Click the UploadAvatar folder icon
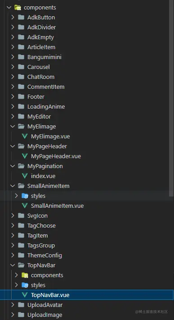 [21, 305]
